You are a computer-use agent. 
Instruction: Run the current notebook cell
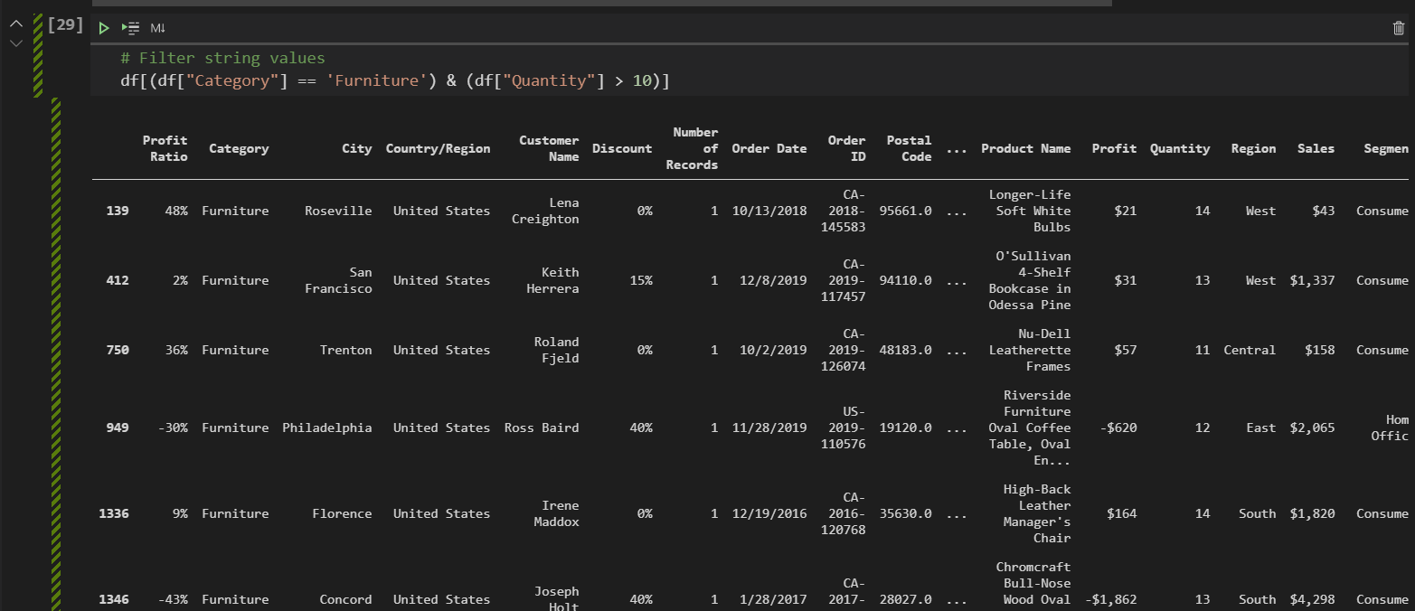pos(103,28)
